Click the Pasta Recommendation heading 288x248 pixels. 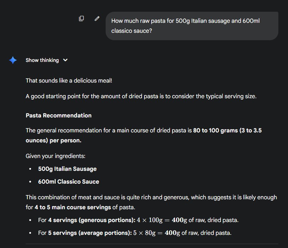[x=59, y=115]
